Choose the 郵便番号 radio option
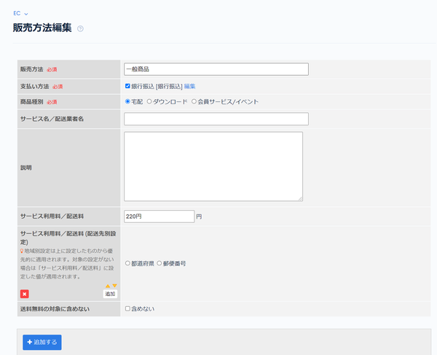The image size is (437, 355). (160, 263)
